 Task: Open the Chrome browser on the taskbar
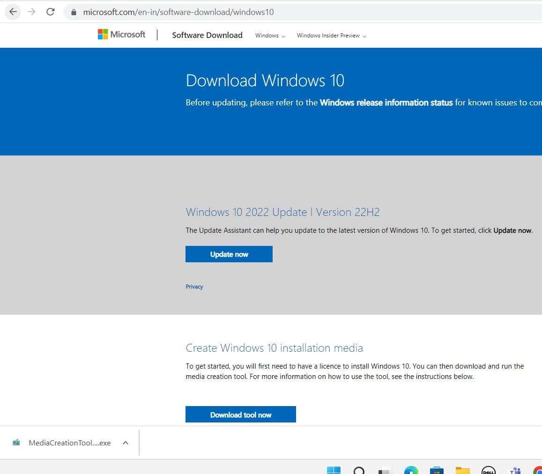click(539, 470)
